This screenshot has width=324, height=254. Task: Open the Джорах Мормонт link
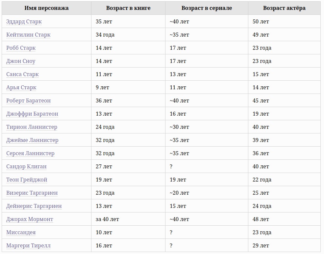coord(30,219)
